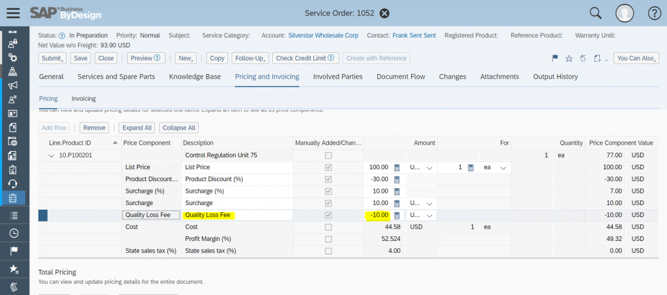Screen dimensions: 667x295
Task: Open the Silverstar Wholesale Corp account link
Action: point(323,36)
